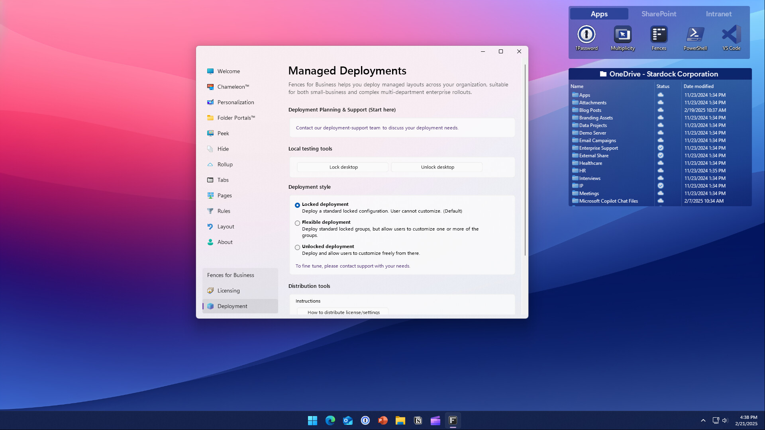The image size is (765, 430).
Task: Open the Licensing section under Fences for Business
Action: [x=229, y=291]
